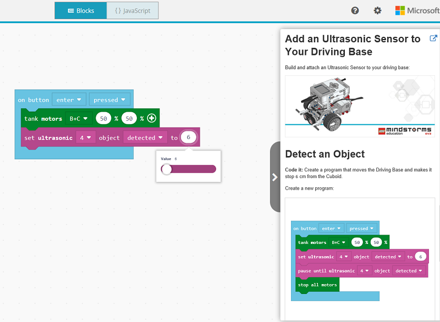Open the tutorial in a new window

click(x=433, y=38)
